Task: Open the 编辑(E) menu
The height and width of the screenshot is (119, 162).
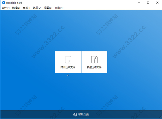Action: (x=16, y=8)
